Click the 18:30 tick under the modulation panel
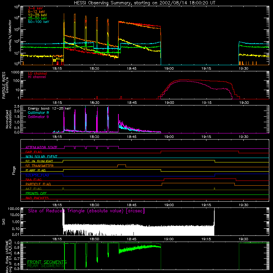The width and height of the screenshot is (273, 273). pyautogui.click(x=95, y=137)
